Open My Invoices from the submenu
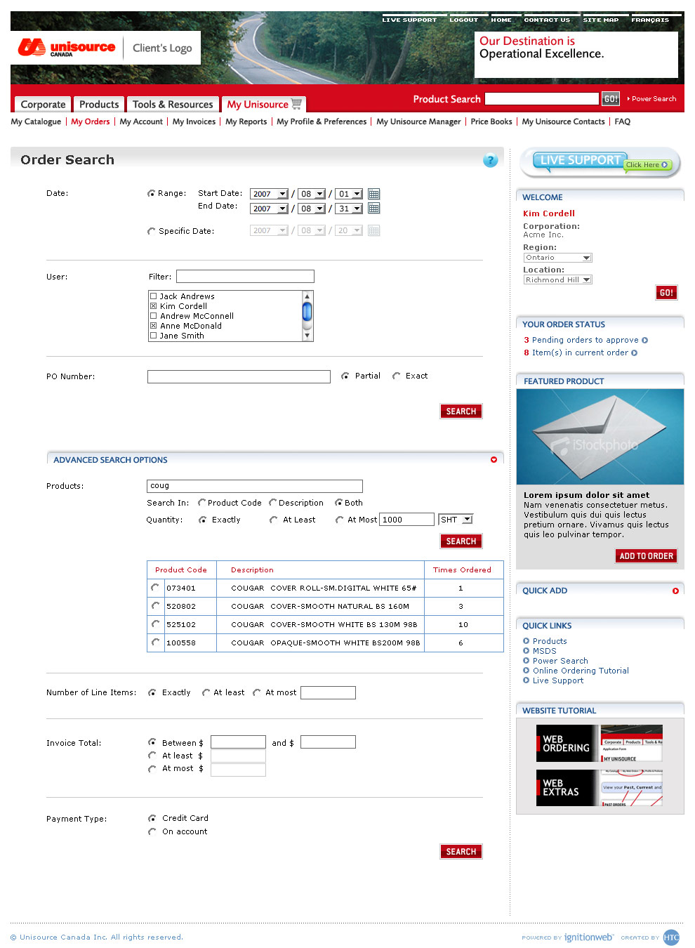The width and height of the screenshot is (695, 948). pyautogui.click(x=194, y=121)
